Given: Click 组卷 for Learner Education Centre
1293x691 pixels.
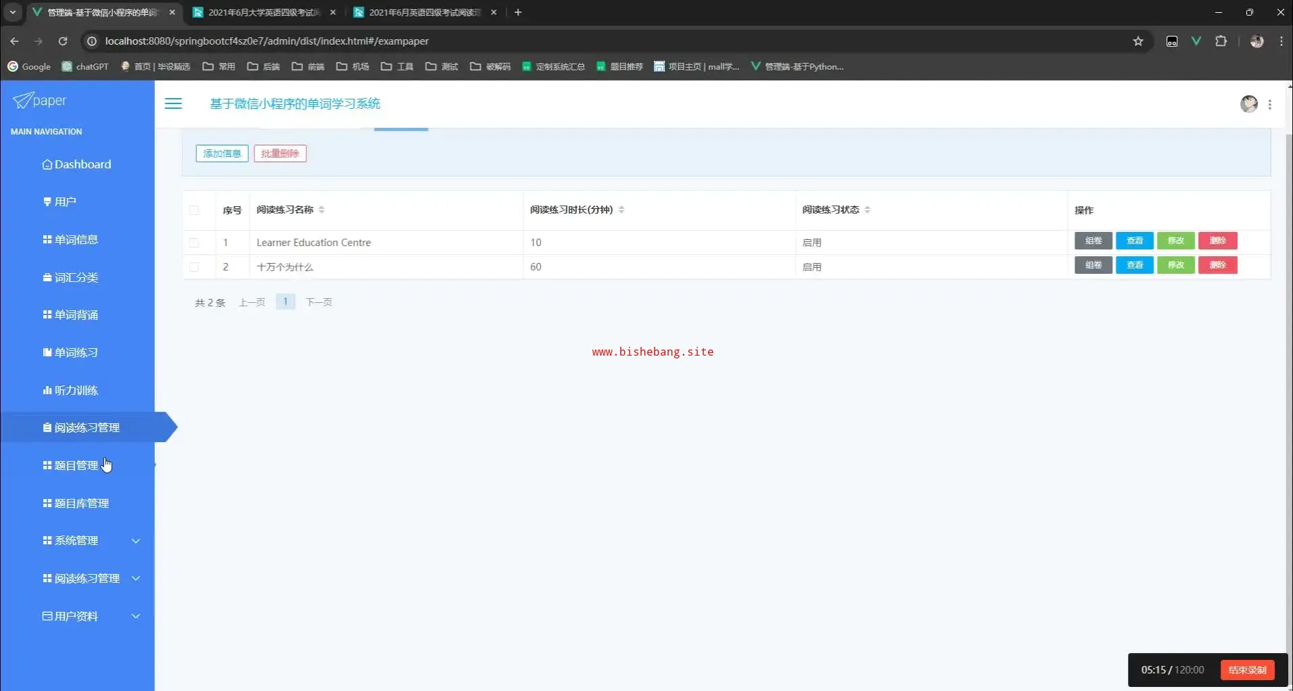Looking at the screenshot, I should tap(1094, 241).
